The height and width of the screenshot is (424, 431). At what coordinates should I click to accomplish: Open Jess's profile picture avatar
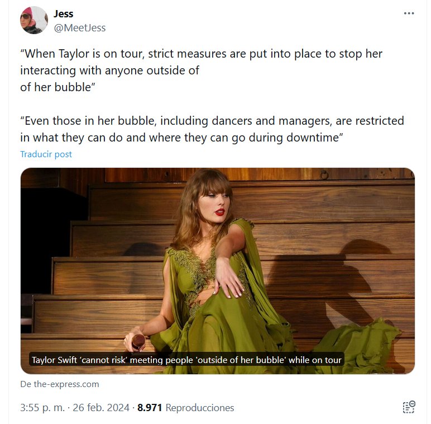[34, 20]
